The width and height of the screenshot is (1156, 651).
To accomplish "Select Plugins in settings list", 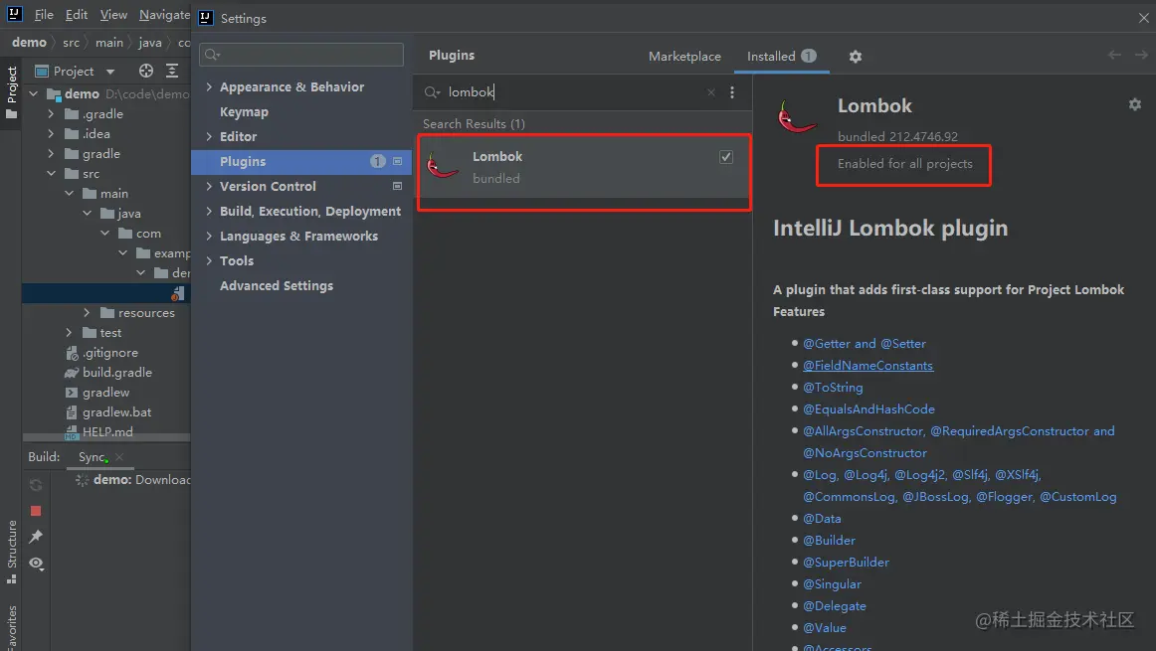I will click(x=301, y=161).
